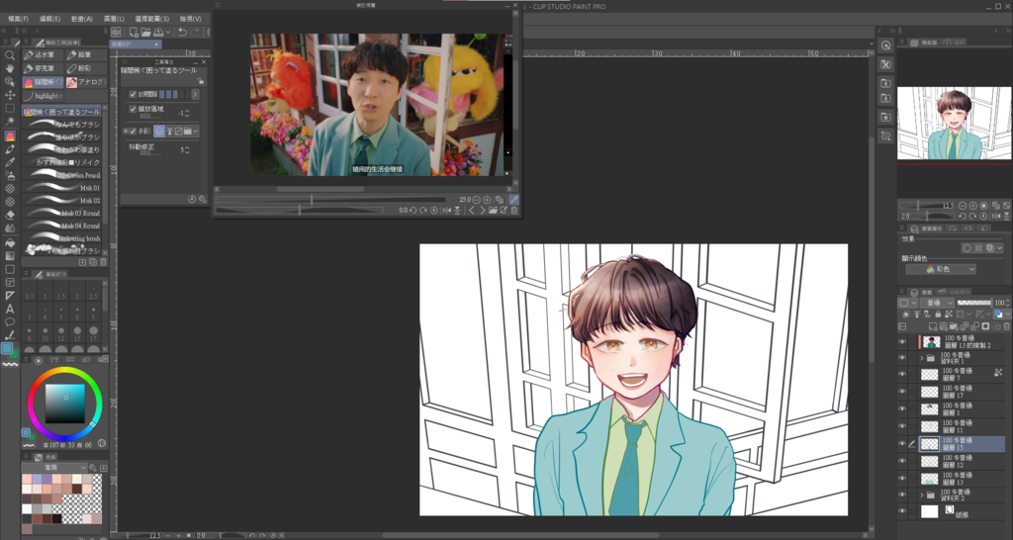Viewport: 1013px width, 540px height.
Task: Select 粉彩 sub tool group
Action: click(x=86, y=68)
